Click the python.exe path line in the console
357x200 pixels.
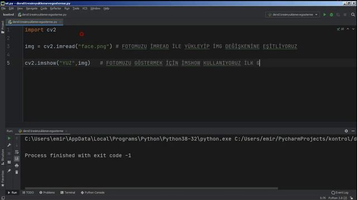pos(190,139)
